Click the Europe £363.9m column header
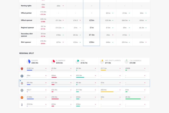 click(37, 62)
